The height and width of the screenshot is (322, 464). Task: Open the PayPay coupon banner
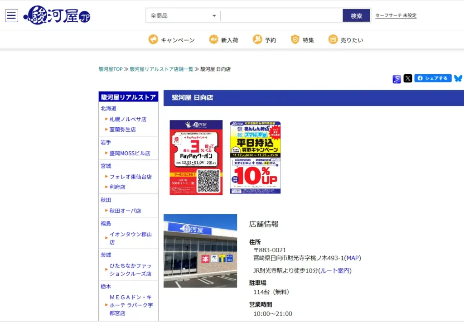196,158
